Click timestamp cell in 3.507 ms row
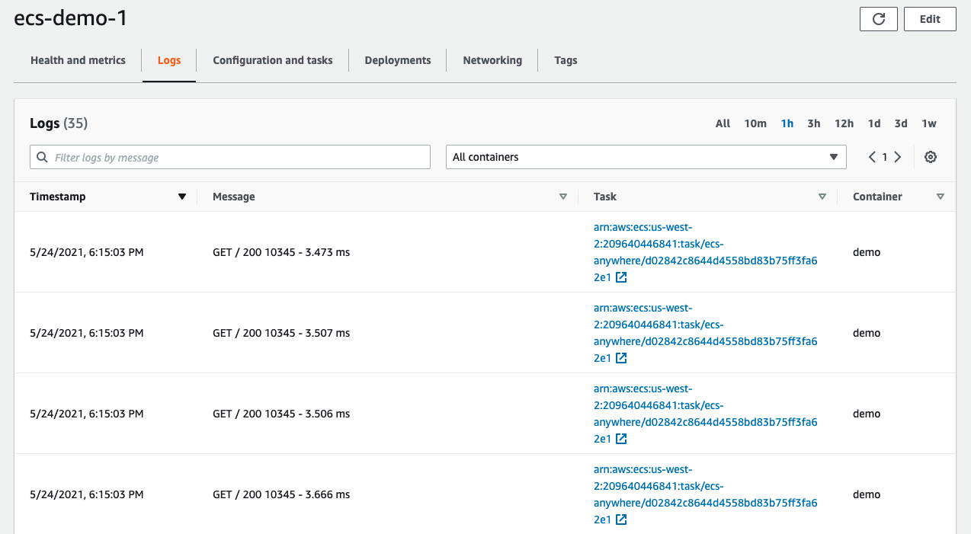The image size is (971, 534). (87, 333)
